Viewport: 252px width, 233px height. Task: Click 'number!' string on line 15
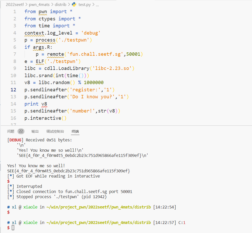click(83, 111)
